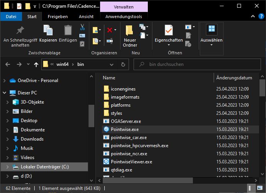Go forward with the right arrow
266x193 pixels.
pos(19,64)
